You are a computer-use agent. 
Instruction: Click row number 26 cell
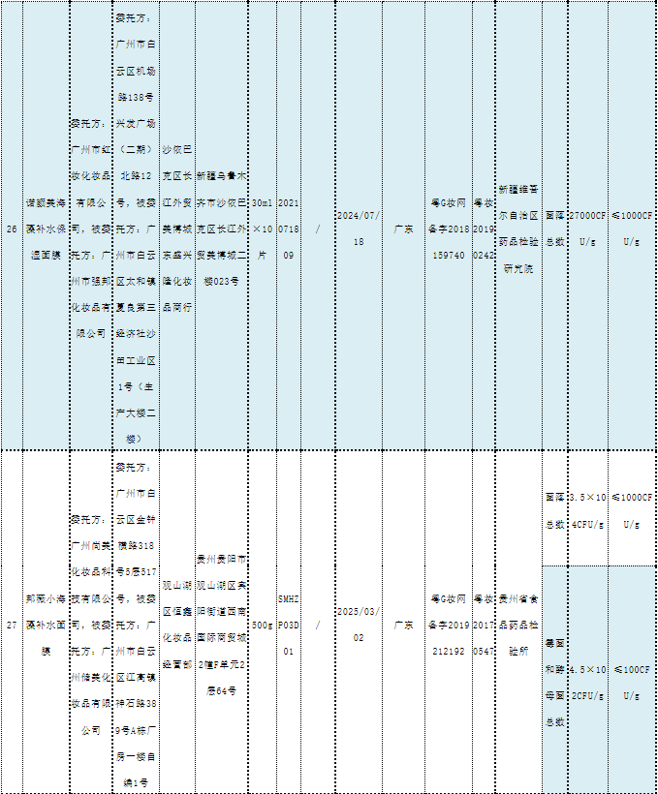(12, 229)
